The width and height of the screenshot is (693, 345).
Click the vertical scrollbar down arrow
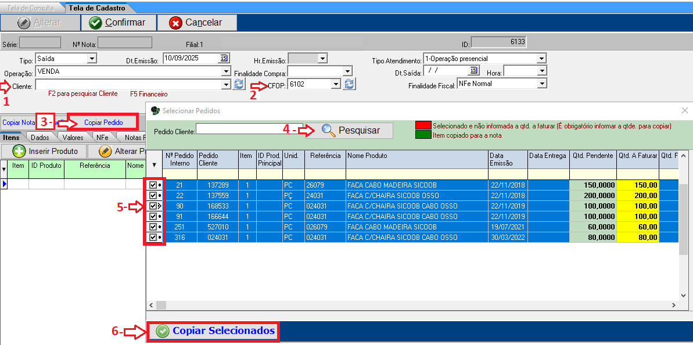(683, 296)
